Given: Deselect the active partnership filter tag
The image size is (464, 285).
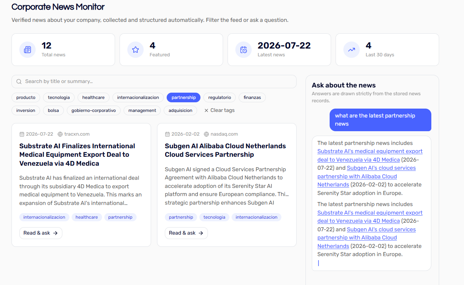Looking at the screenshot, I should [x=184, y=97].
